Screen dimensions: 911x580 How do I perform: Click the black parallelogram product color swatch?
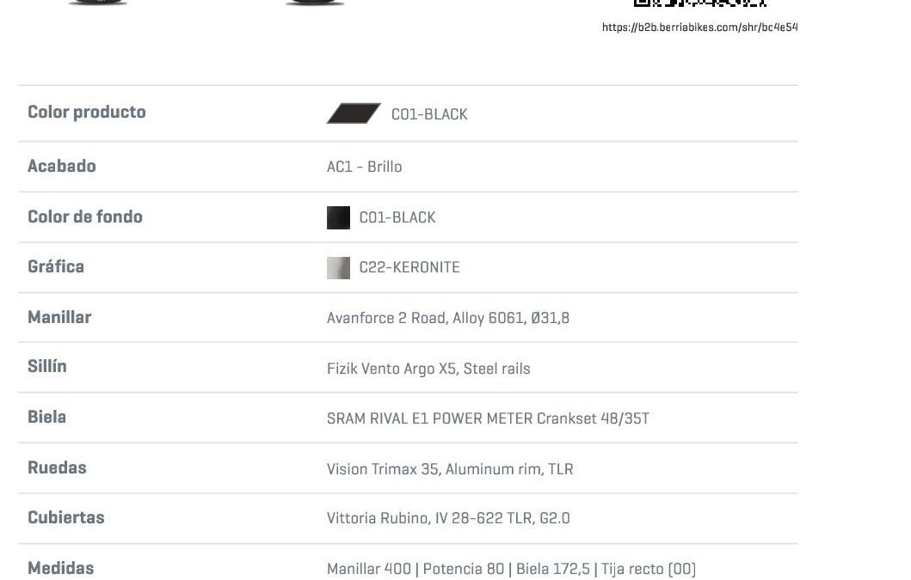point(354,113)
